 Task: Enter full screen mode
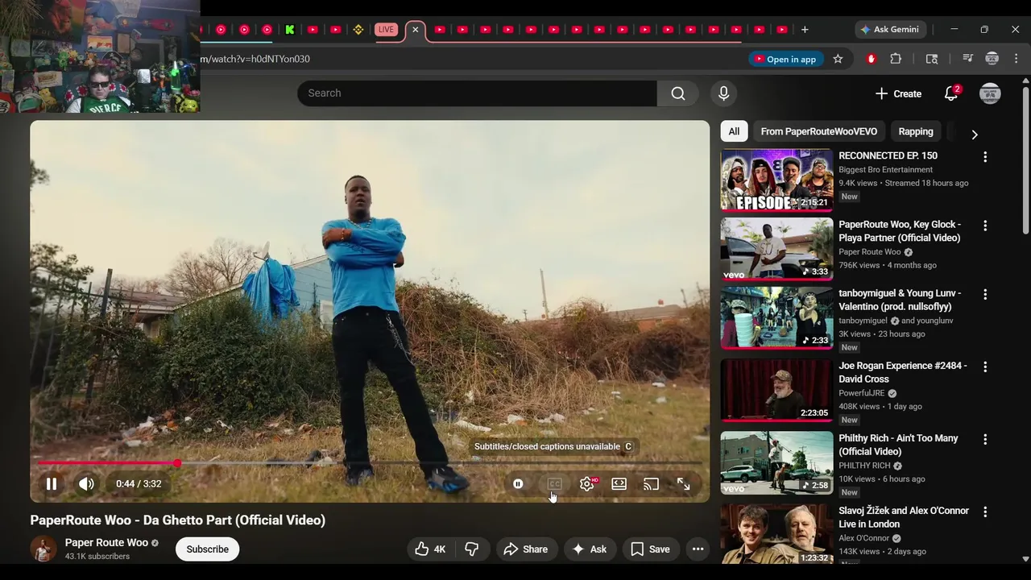[x=683, y=484]
